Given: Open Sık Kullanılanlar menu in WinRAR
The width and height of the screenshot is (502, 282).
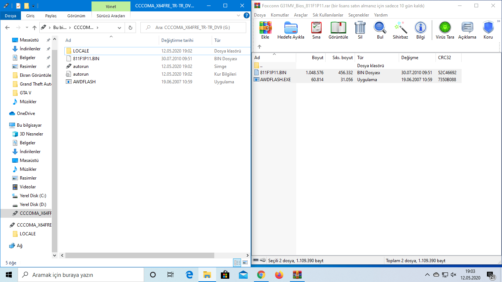Looking at the screenshot, I should click(328, 15).
